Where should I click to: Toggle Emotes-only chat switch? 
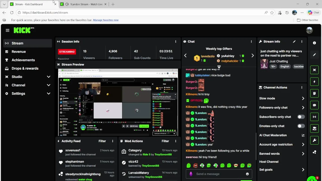(x=301, y=126)
